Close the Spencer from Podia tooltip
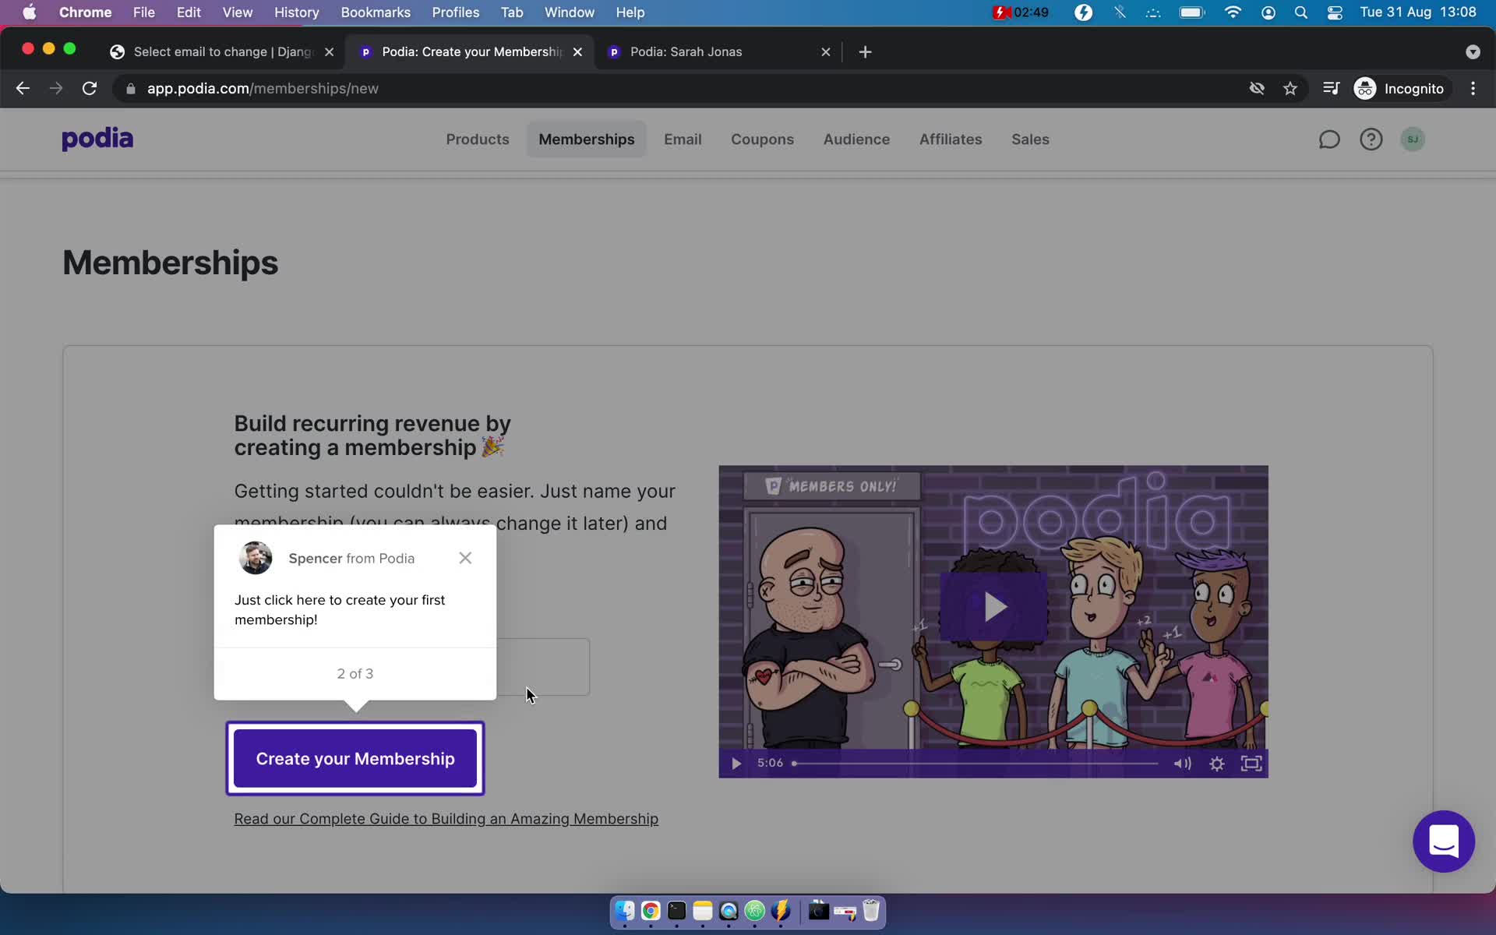 (x=465, y=558)
